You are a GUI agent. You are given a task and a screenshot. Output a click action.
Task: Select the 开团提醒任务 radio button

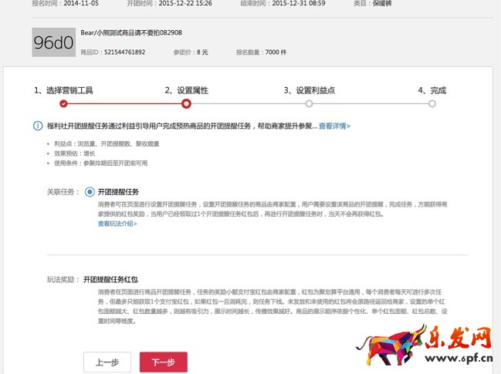90,191
